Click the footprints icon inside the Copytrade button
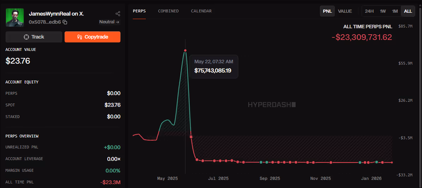The width and height of the screenshot is (422, 188). pos(79,37)
